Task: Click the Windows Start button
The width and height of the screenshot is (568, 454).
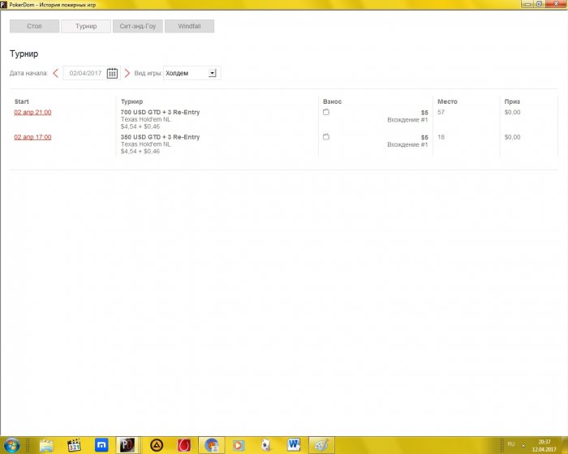Action: coord(12,444)
